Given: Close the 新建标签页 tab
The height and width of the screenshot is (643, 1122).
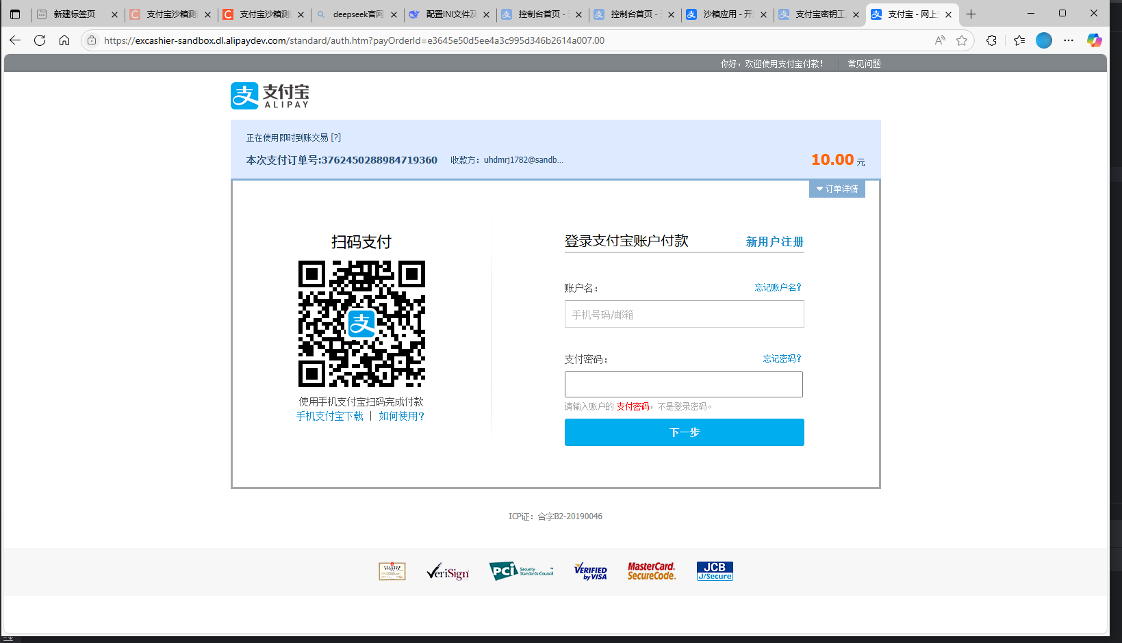Looking at the screenshot, I should pyautogui.click(x=114, y=14).
